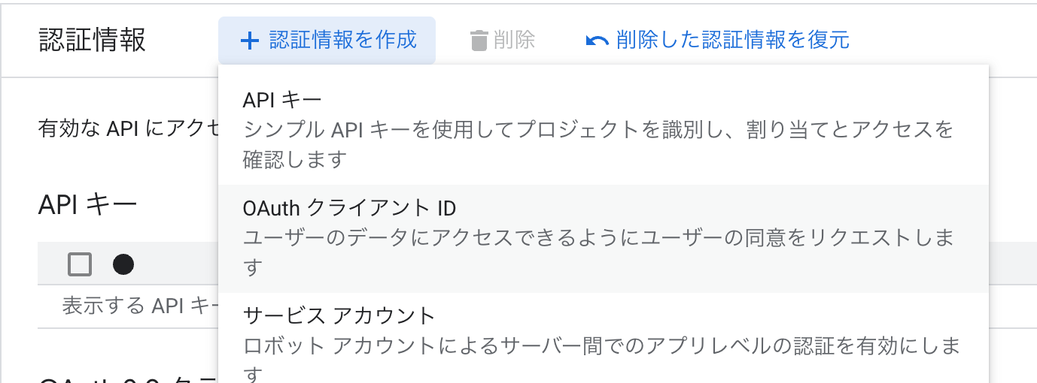Click the grey header row of the API キー table
1037x383 pixels.
(x=128, y=264)
